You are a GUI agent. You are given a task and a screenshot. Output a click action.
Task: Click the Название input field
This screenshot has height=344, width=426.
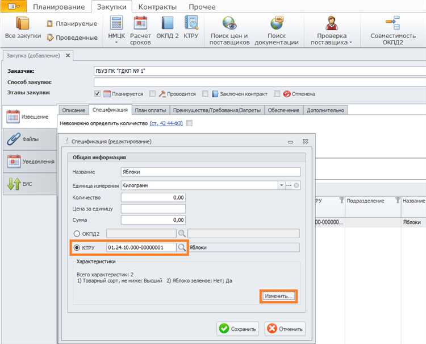tap(210, 172)
